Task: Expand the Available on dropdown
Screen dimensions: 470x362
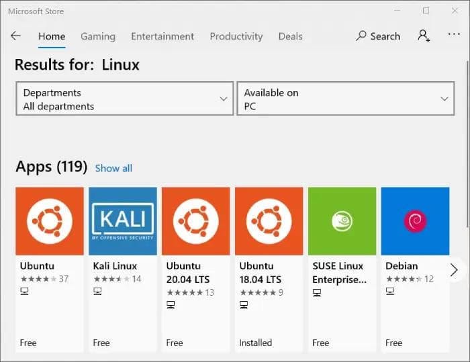Action: tap(346, 99)
